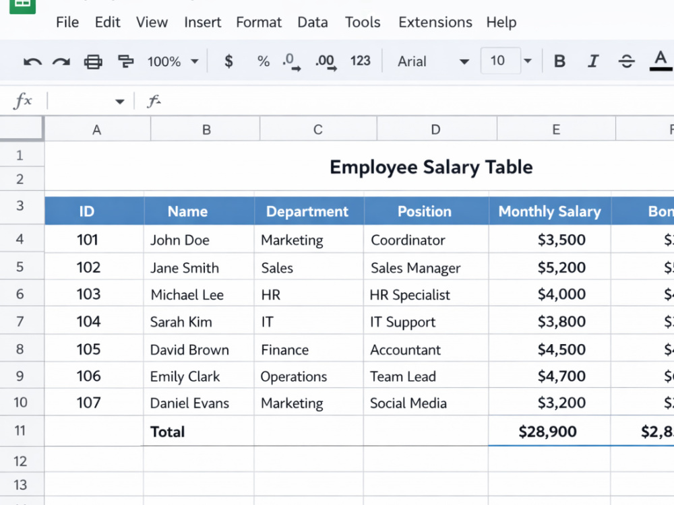
Task: Open the Arial font dropdown
Action: point(433,61)
